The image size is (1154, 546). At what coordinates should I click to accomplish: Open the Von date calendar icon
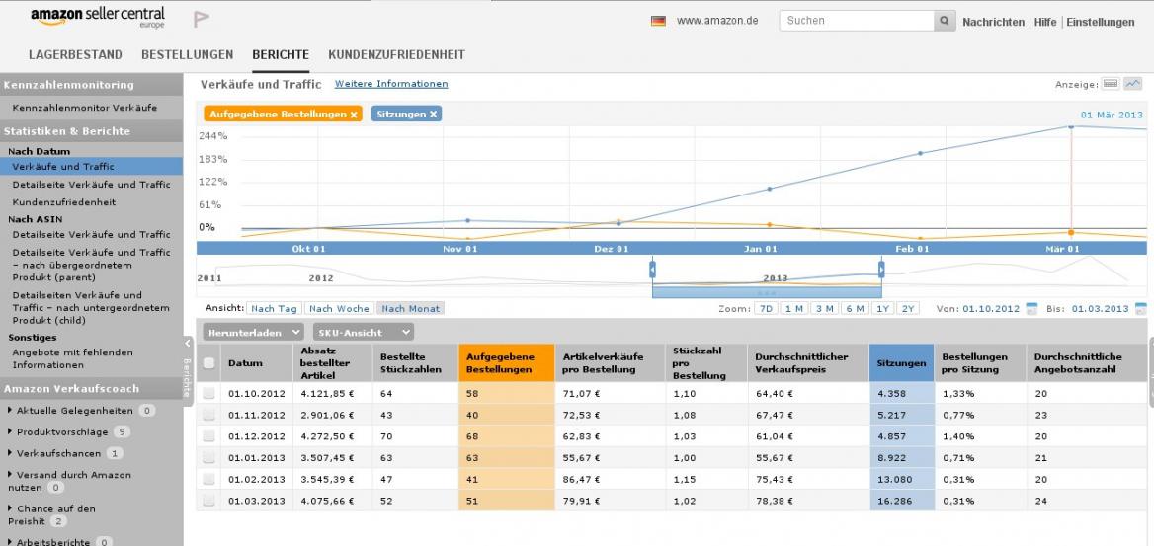[x=1031, y=308]
